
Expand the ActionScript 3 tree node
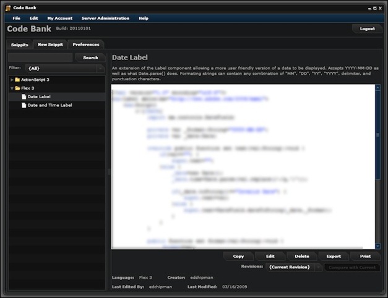tap(12, 80)
